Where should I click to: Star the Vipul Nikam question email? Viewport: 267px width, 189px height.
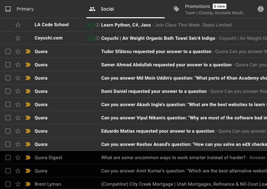(18, 118)
